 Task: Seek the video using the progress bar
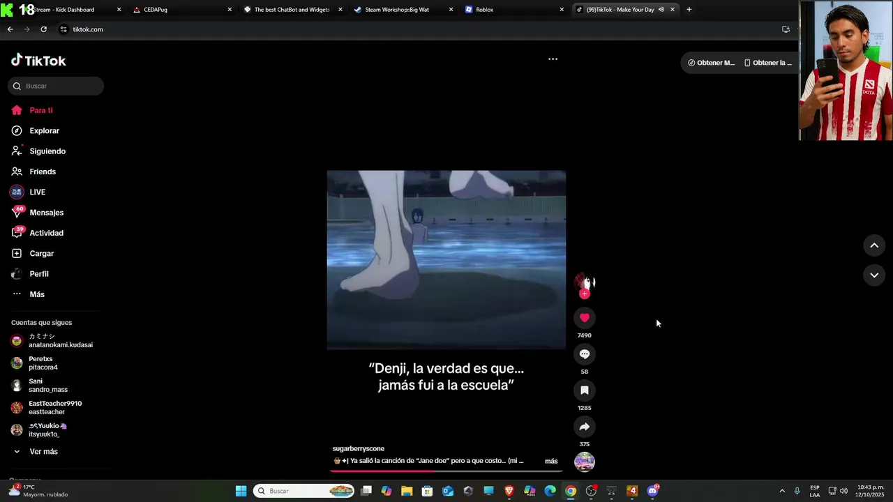pos(446,471)
